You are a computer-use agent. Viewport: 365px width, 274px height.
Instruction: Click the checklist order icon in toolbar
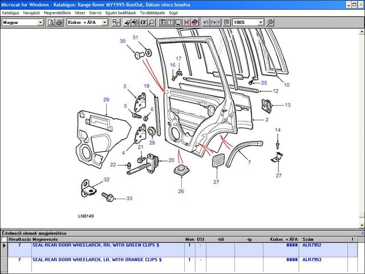[x=116, y=22]
